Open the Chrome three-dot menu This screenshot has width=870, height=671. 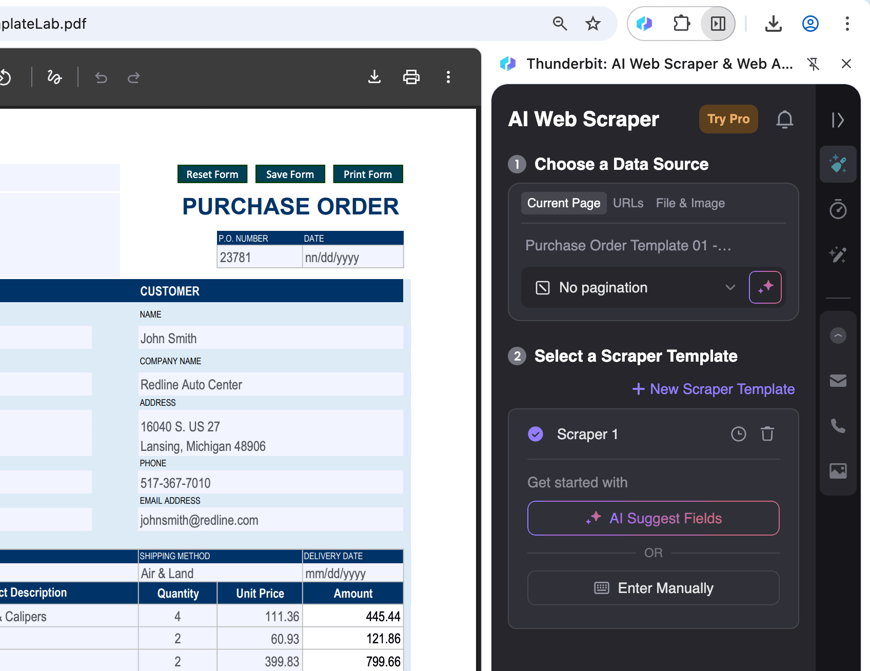(x=847, y=24)
